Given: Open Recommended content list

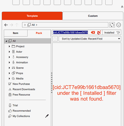Looking at the screenshot, I should pyautogui.click(x=22, y=111).
